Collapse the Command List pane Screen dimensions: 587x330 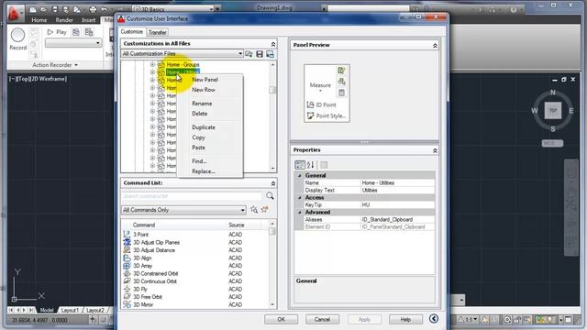coord(273,183)
